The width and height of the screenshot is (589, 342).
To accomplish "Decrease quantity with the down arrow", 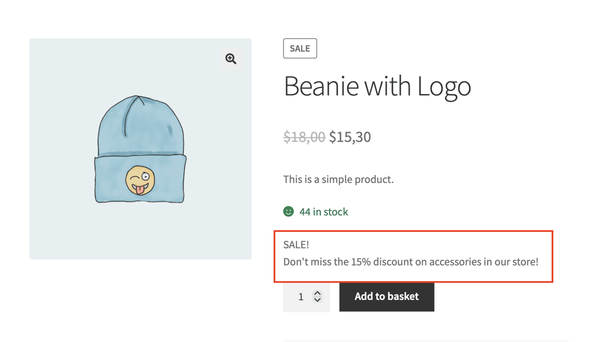I will pyautogui.click(x=317, y=300).
